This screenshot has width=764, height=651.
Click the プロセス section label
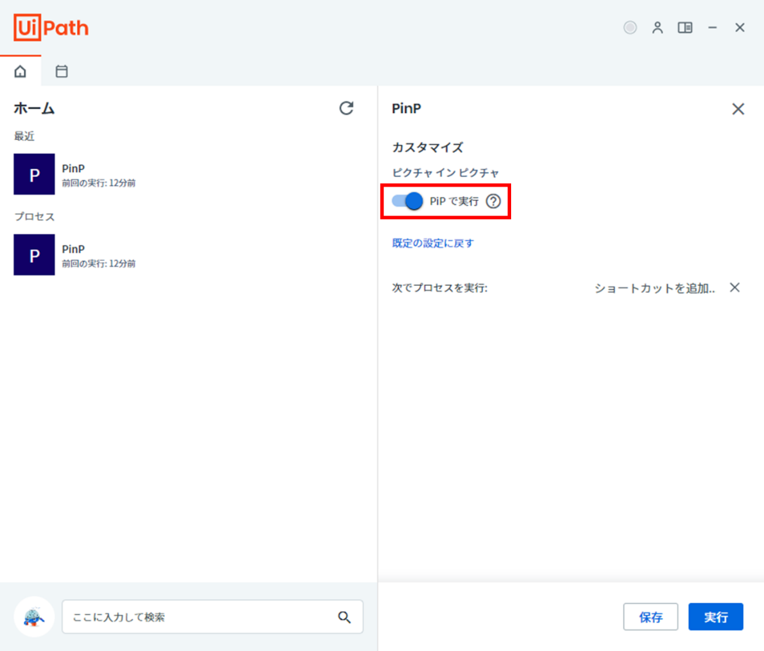coord(34,216)
